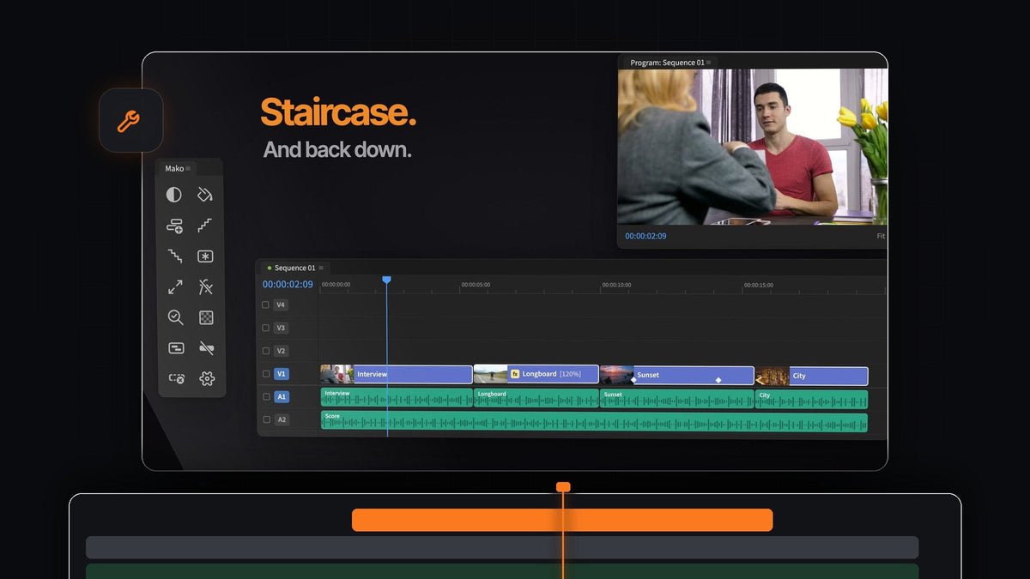Click the first keyframe diamond on Sunset clip

[x=633, y=379]
